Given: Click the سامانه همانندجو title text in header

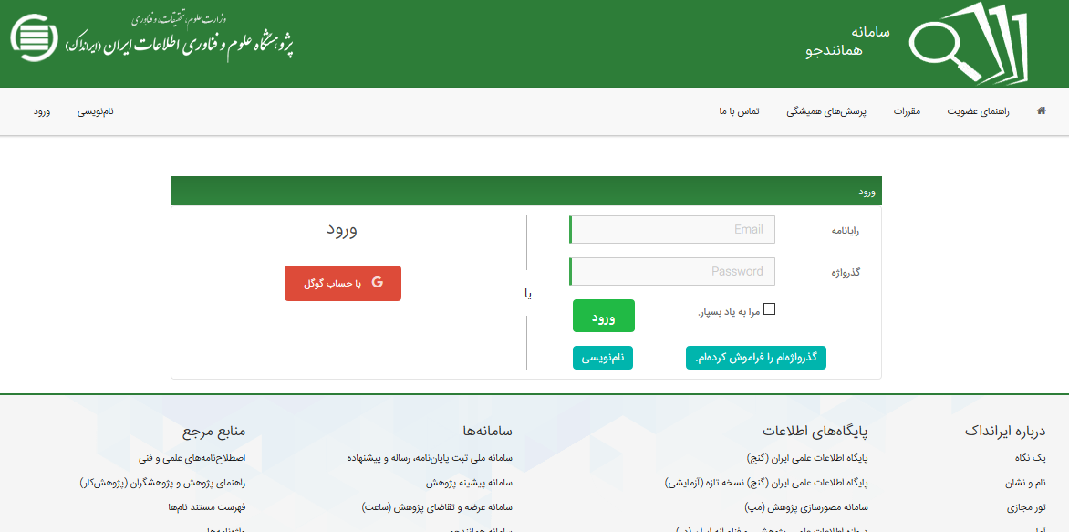Looking at the screenshot, I should [x=848, y=42].
